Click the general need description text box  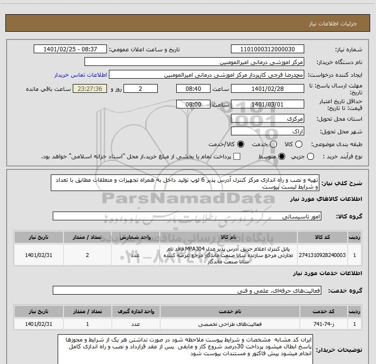pyautogui.click(x=185, y=183)
